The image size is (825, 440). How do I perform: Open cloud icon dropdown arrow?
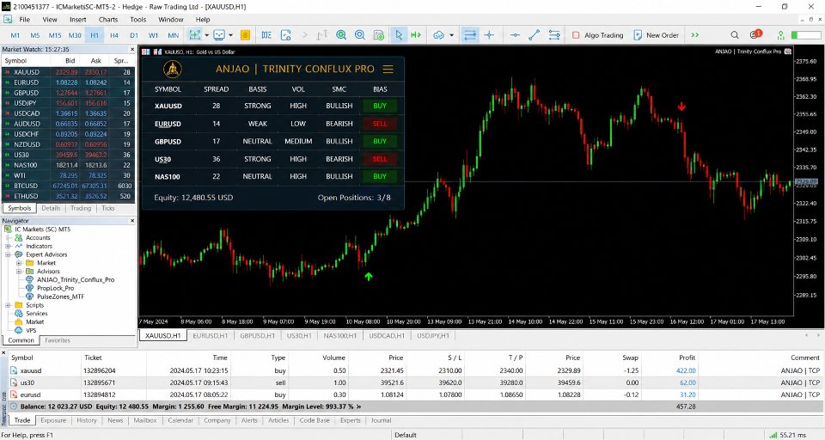pos(451,35)
